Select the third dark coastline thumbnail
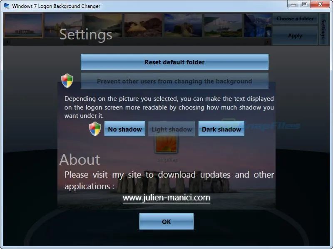Screen dimensions: 333x249 tap(103, 25)
